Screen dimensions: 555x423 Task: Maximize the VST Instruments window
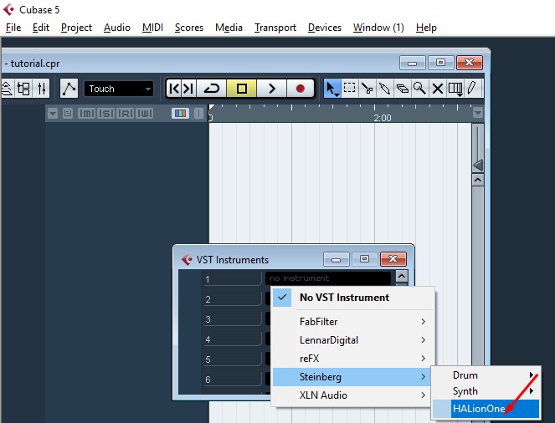pyautogui.click(x=365, y=259)
